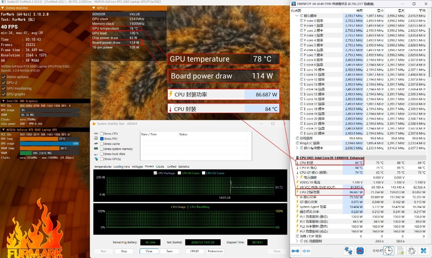Expand 核心有效频率 row in HWiNFO

tap(297, 148)
